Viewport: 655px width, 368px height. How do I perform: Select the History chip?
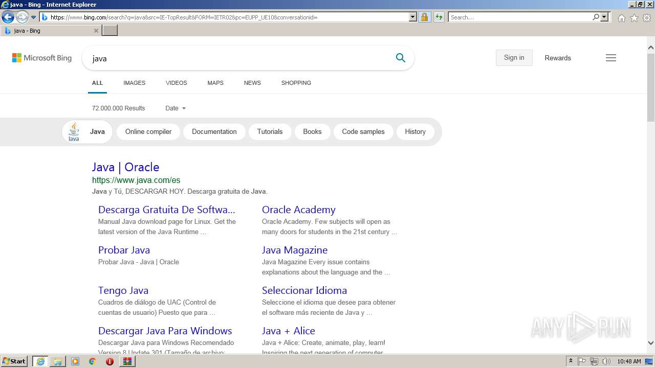416,132
